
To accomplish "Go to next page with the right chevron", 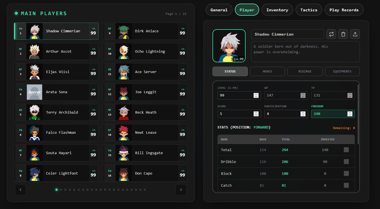I will click(181, 190).
